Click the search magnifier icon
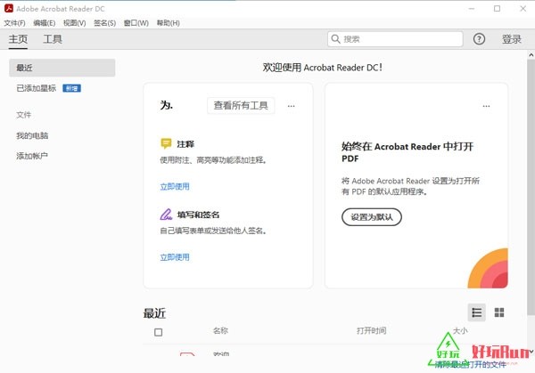Screen dimensions: 535x373 [336, 39]
